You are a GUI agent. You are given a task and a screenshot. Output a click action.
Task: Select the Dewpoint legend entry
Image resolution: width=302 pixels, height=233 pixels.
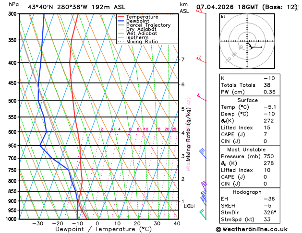(137, 21)
